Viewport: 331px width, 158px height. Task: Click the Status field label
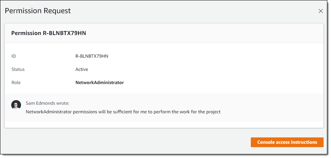(18, 69)
